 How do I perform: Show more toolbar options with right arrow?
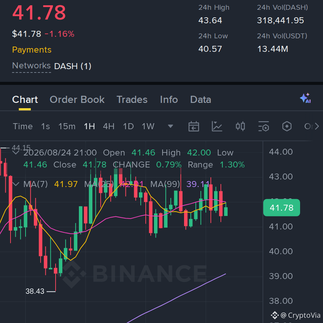pyautogui.click(x=317, y=126)
